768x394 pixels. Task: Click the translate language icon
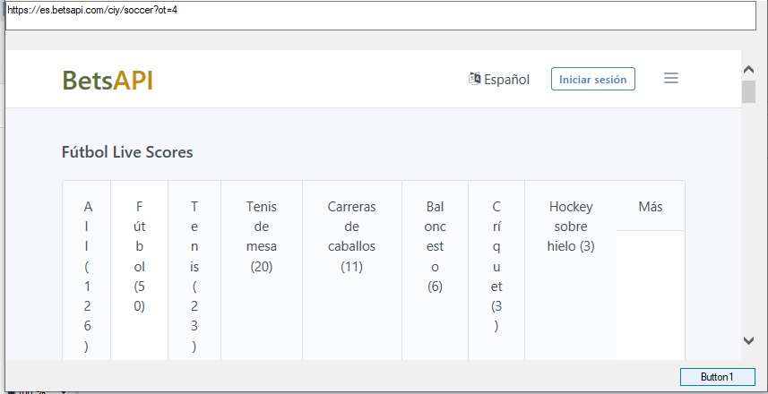(x=475, y=79)
